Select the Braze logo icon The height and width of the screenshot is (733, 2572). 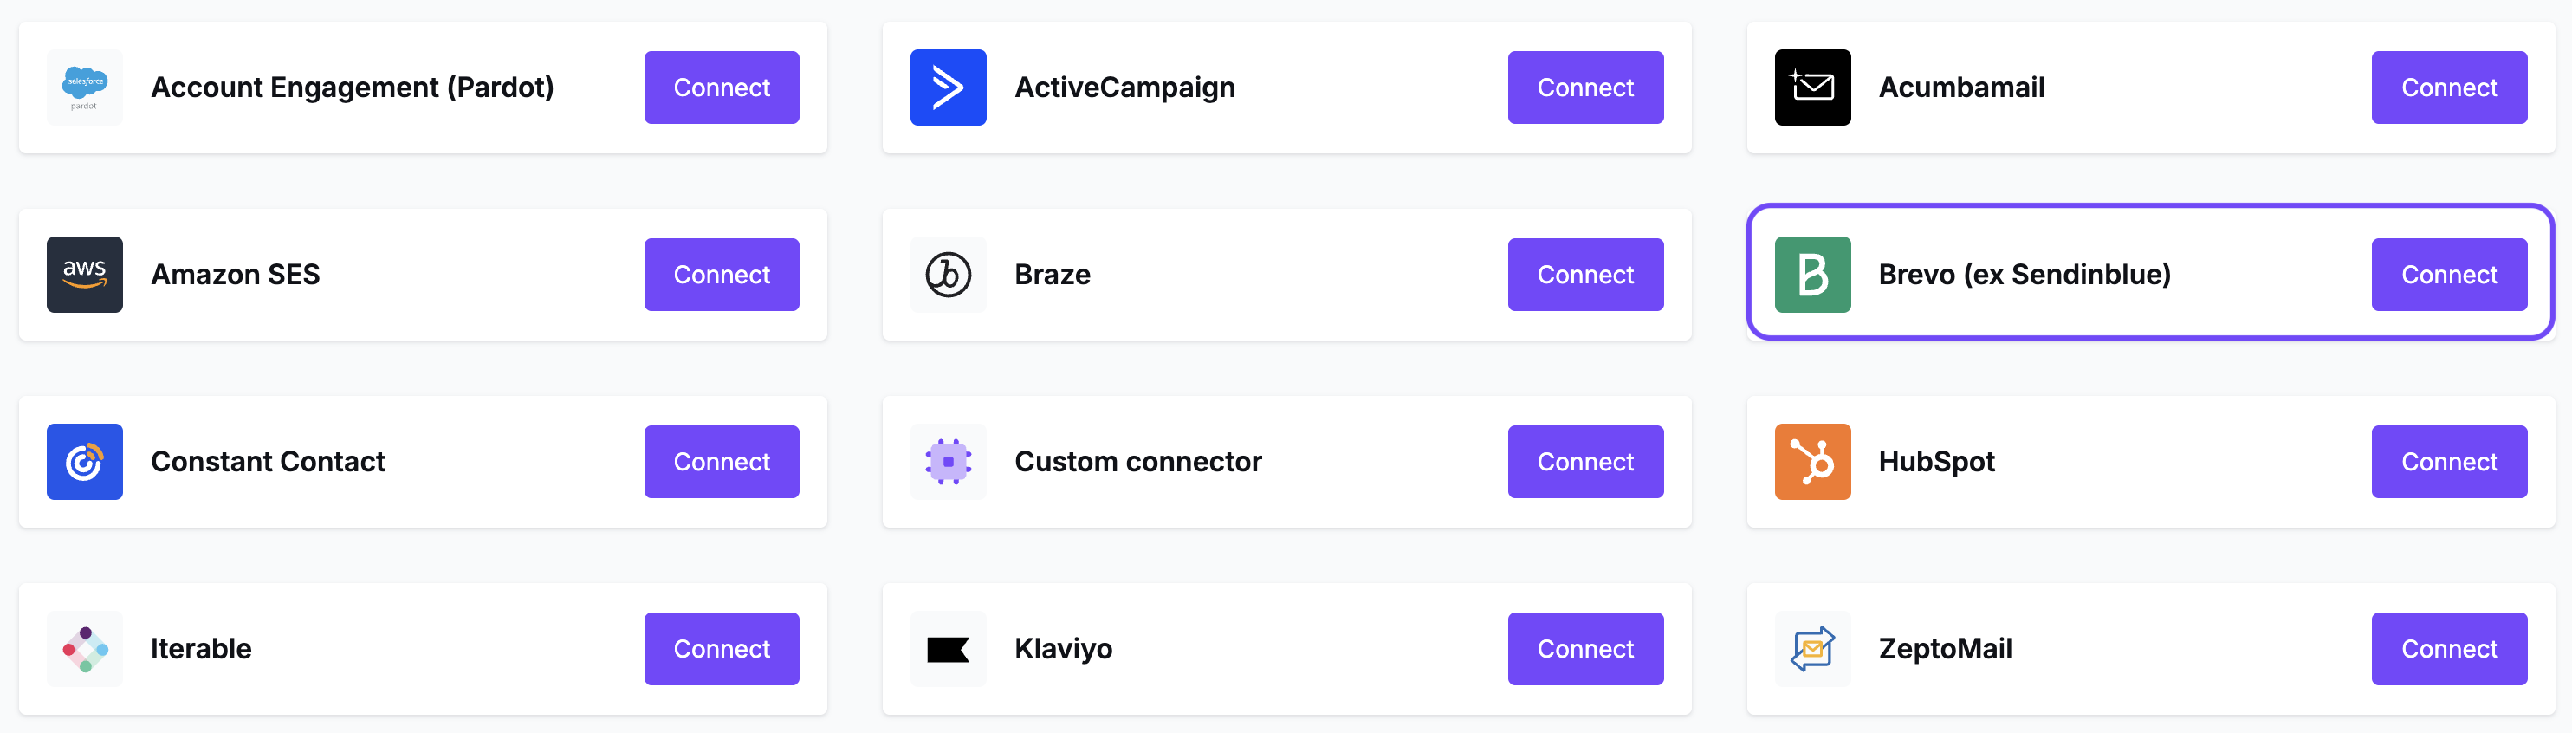[x=948, y=274]
